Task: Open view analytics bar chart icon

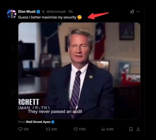Action: (x=103, y=129)
